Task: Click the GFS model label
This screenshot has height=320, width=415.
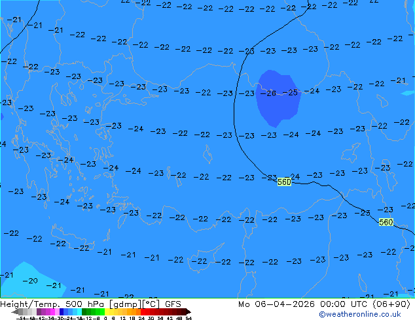Action: [173, 304]
